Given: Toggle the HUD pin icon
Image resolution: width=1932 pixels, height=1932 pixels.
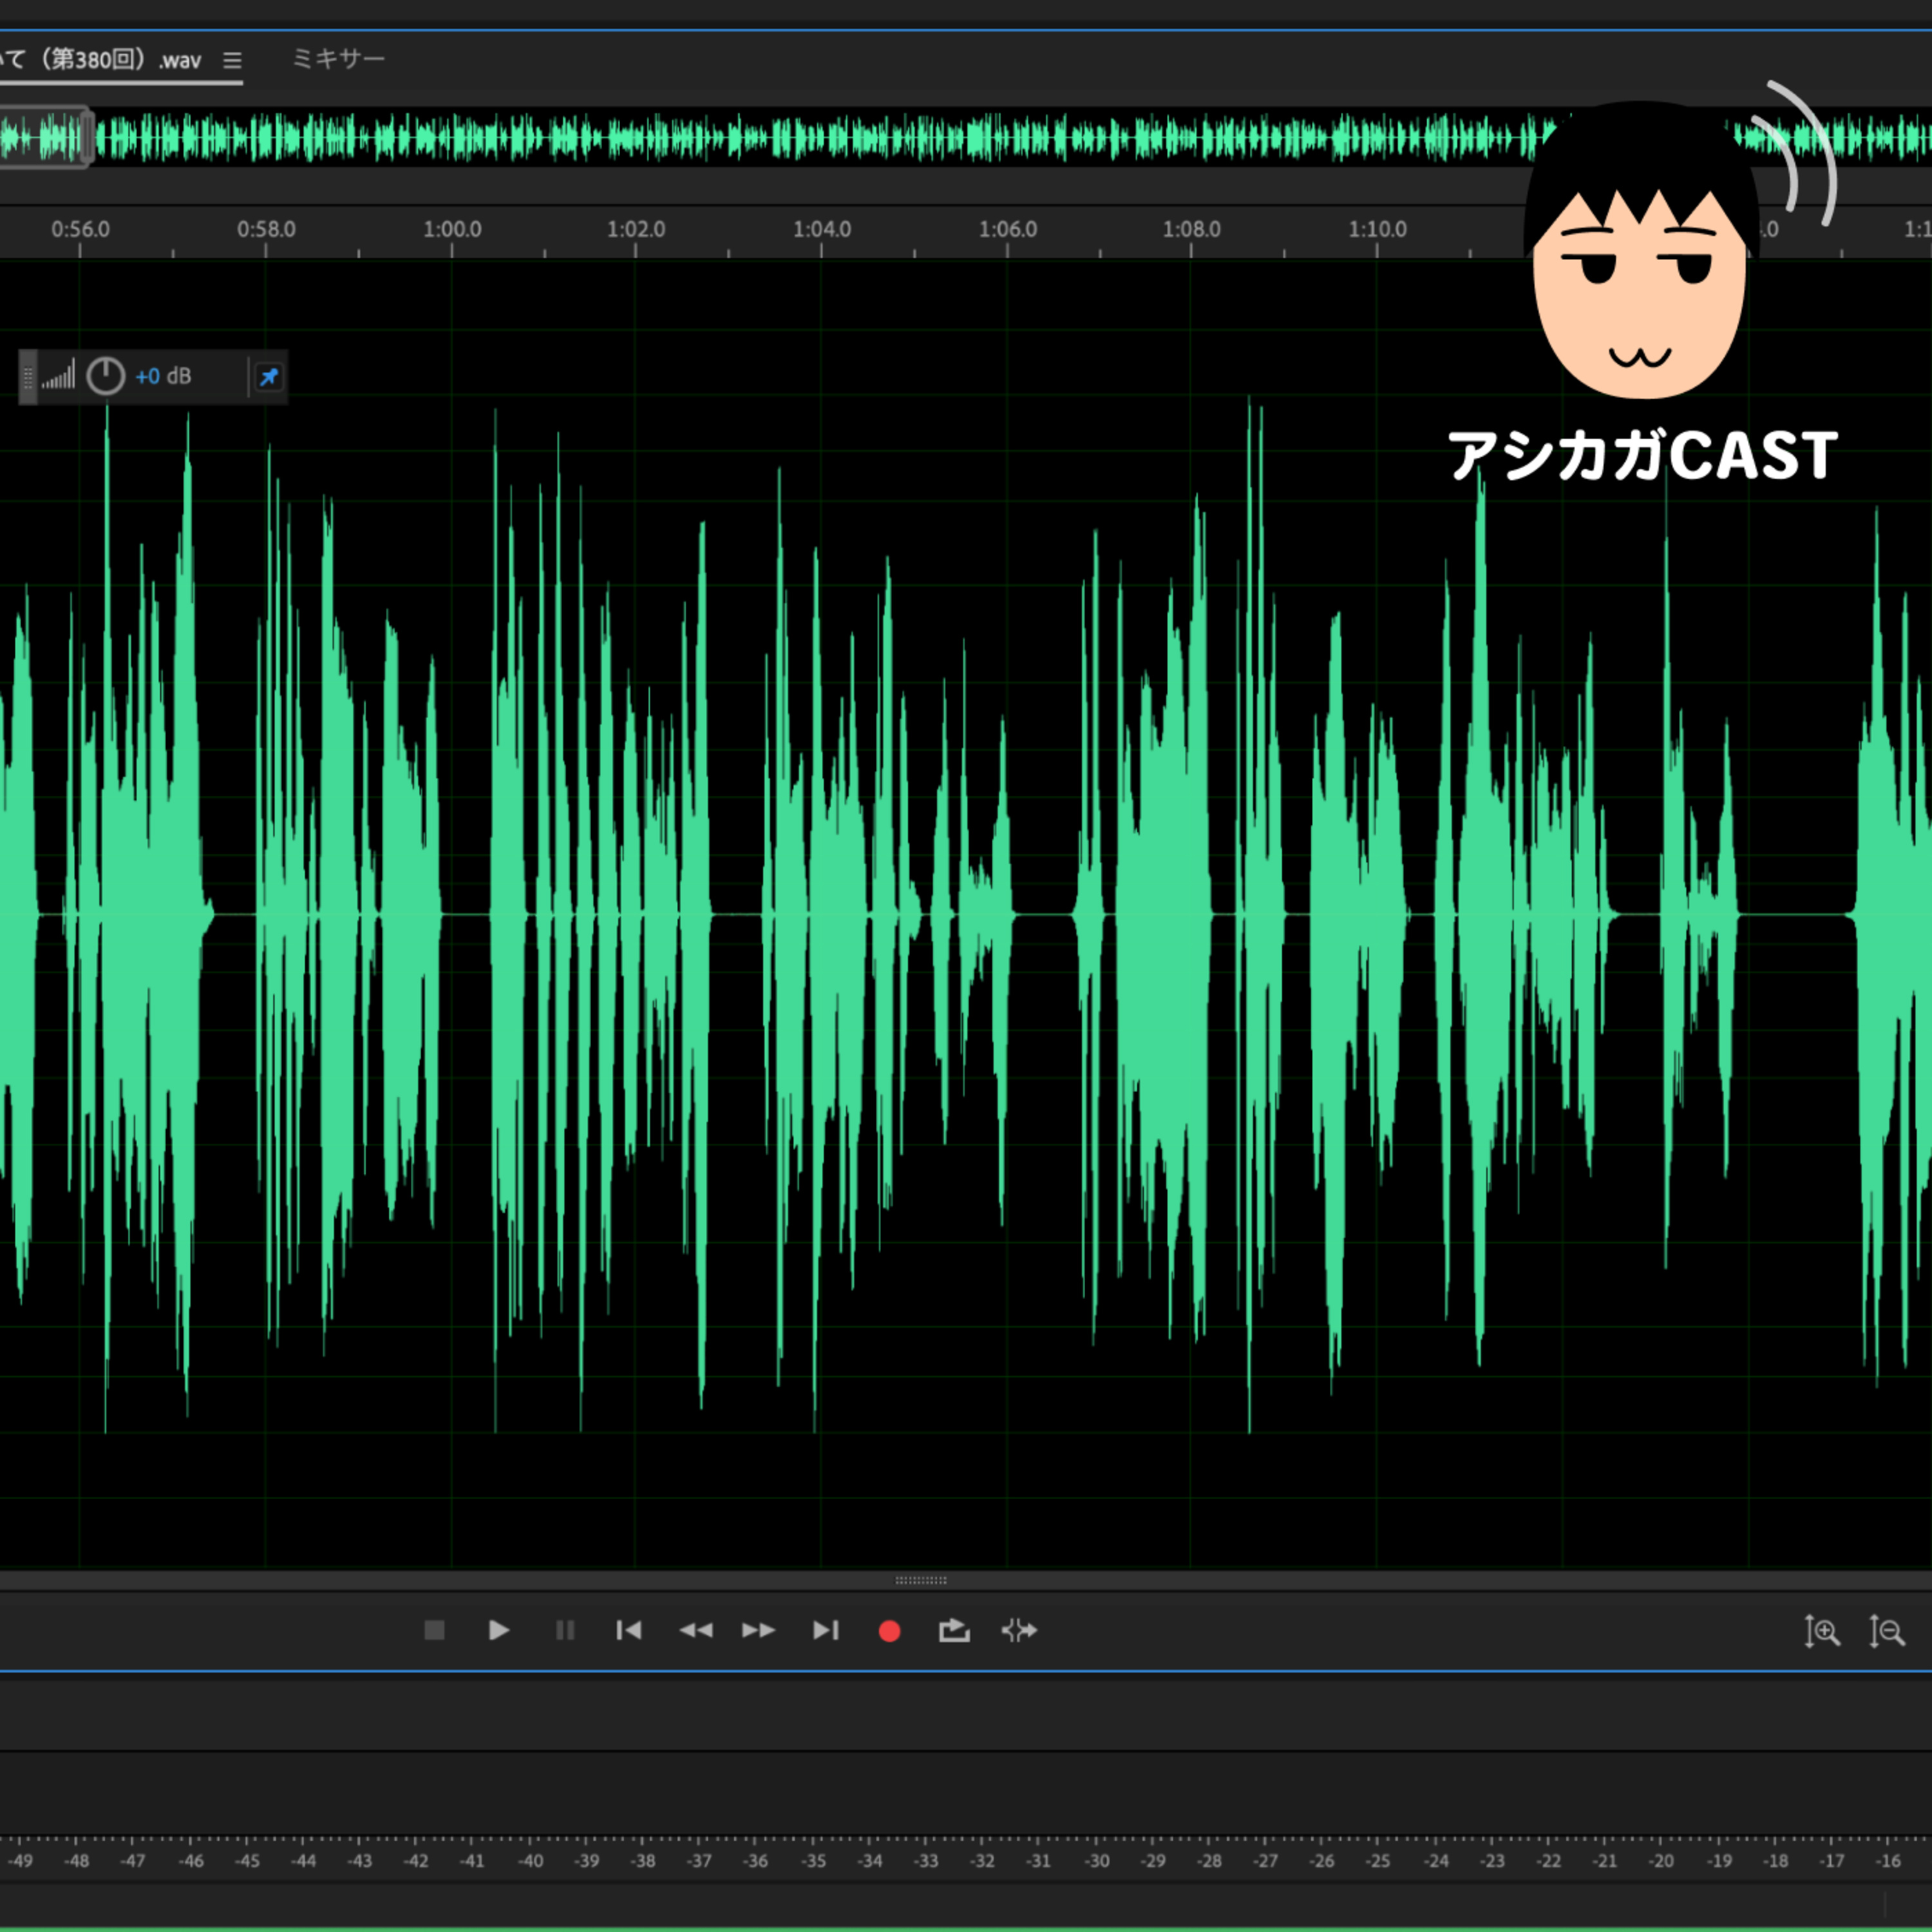Looking at the screenshot, I should [x=269, y=377].
